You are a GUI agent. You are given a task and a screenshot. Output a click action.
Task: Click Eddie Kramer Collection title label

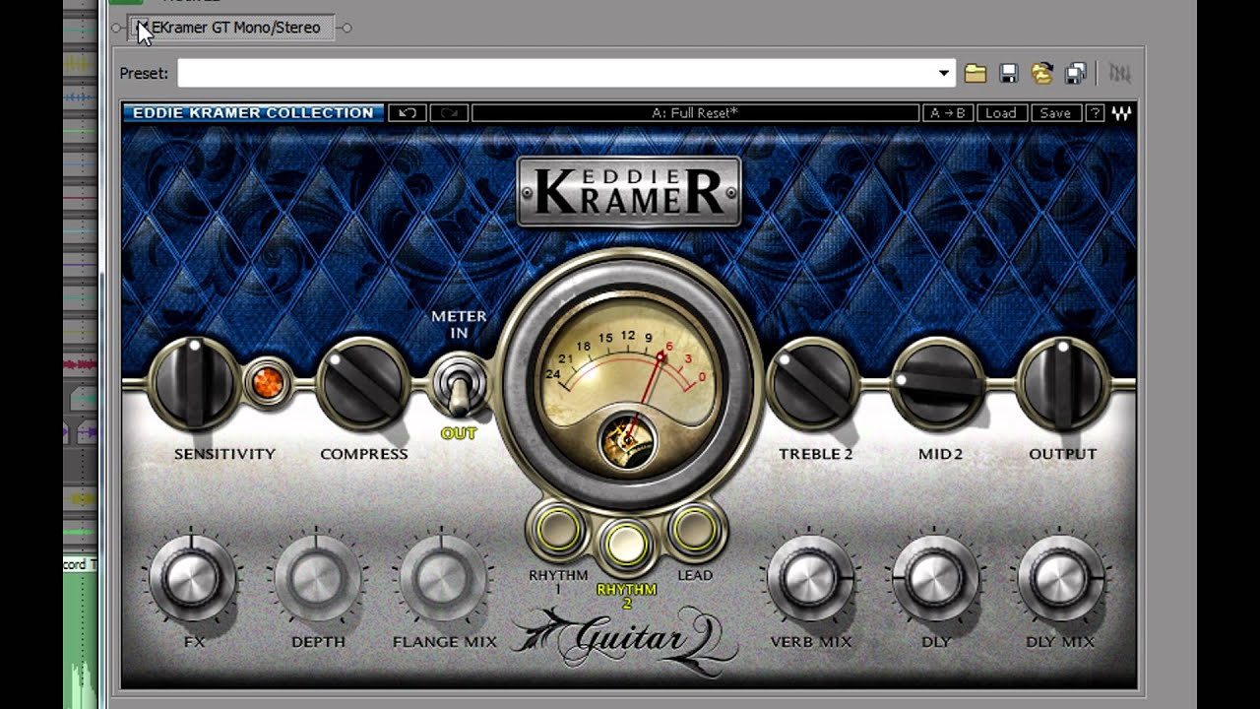254,113
